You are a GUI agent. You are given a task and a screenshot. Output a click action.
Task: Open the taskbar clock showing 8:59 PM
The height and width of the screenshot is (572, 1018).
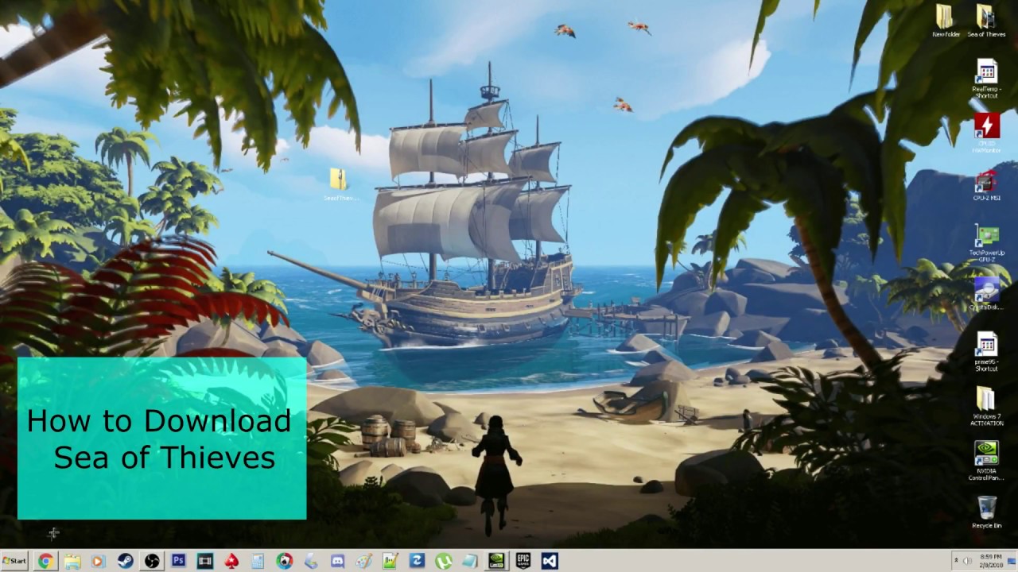991,561
